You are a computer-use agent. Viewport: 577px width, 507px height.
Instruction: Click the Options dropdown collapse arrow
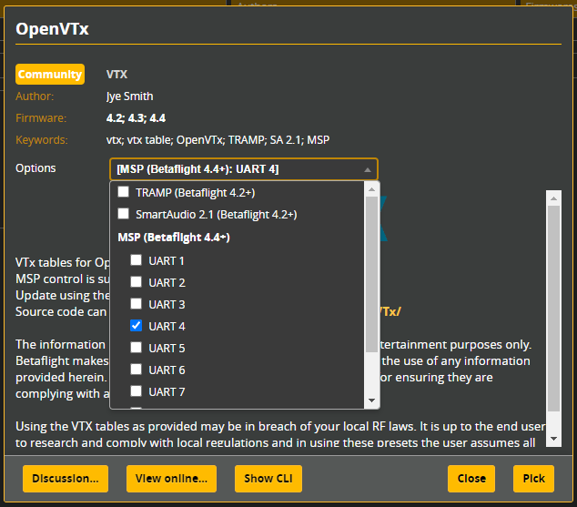(368, 169)
